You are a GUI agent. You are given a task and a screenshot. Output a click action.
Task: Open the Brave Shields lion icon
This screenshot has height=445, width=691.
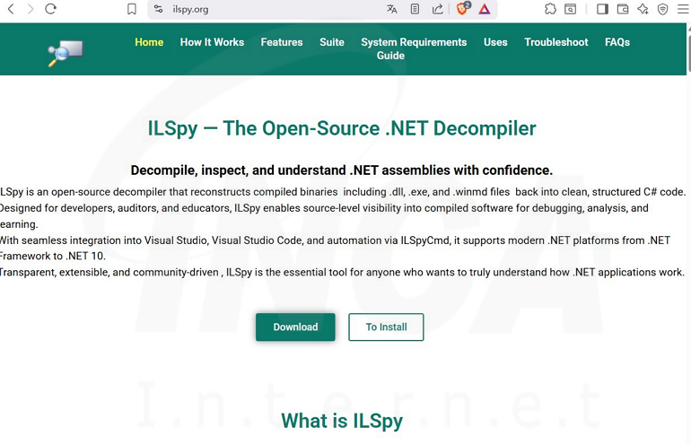coord(463,8)
